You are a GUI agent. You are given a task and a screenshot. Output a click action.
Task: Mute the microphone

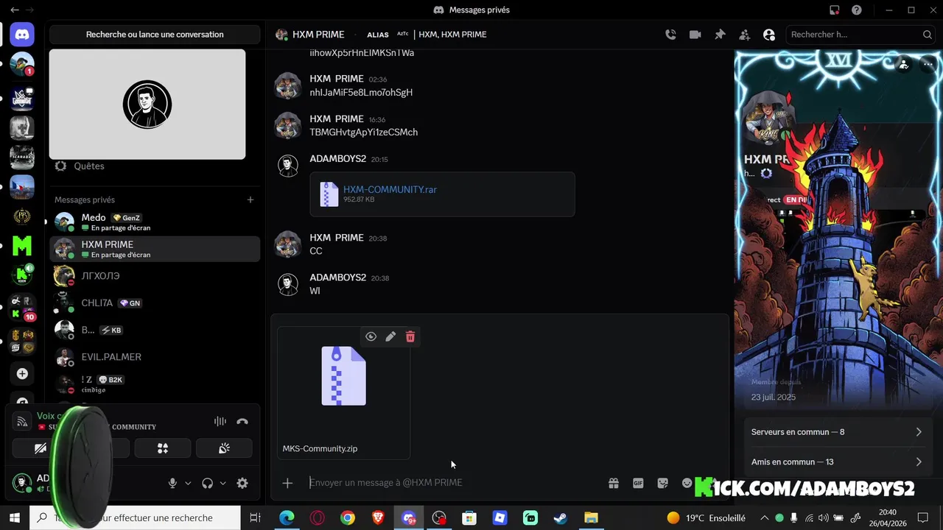[x=172, y=483]
